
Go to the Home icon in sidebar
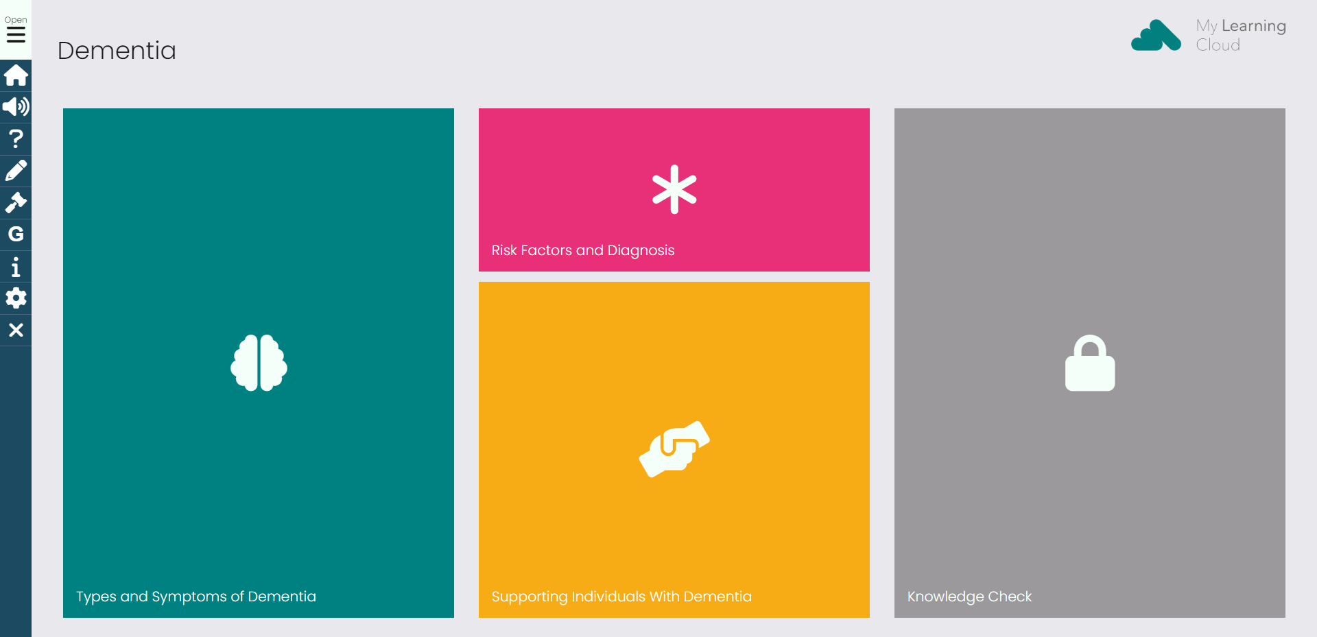click(x=16, y=75)
